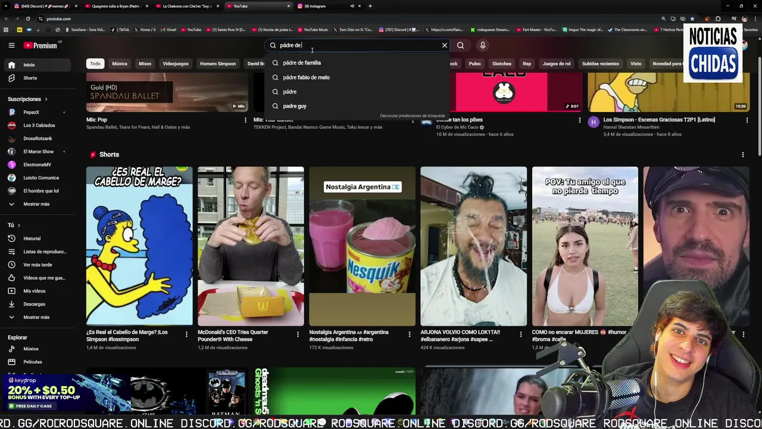Image resolution: width=762 pixels, height=429 pixels.
Task: Open options for McDonald's CEO short
Action: [298, 334]
